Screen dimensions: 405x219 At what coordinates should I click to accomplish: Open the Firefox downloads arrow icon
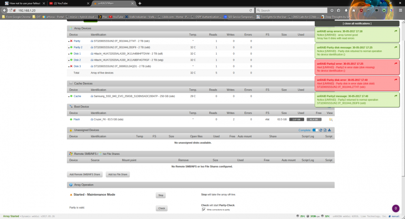coord(346,11)
